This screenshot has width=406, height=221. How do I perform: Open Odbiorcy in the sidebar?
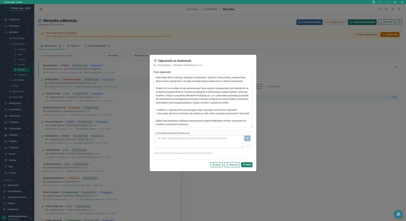pyautogui.click(x=21, y=60)
